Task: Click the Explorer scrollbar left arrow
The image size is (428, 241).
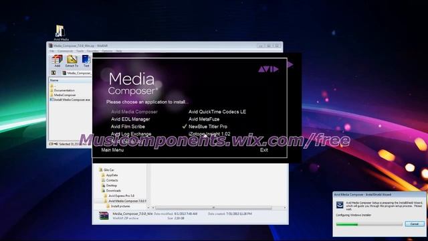Action: pyautogui.click(x=153, y=208)
